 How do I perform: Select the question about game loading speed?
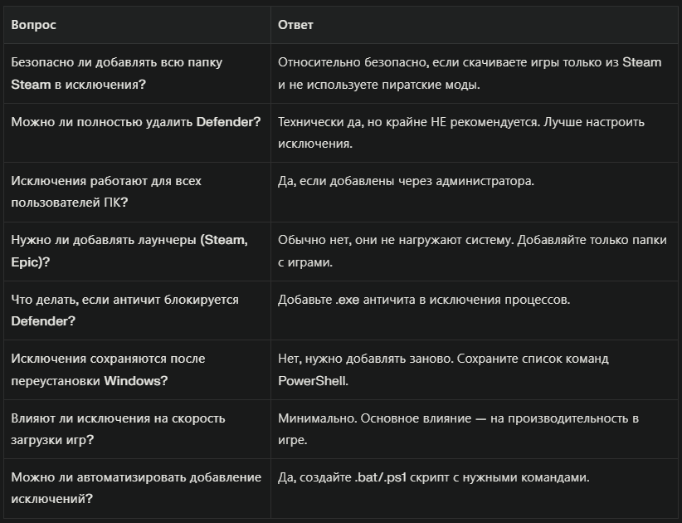(118, 429)
